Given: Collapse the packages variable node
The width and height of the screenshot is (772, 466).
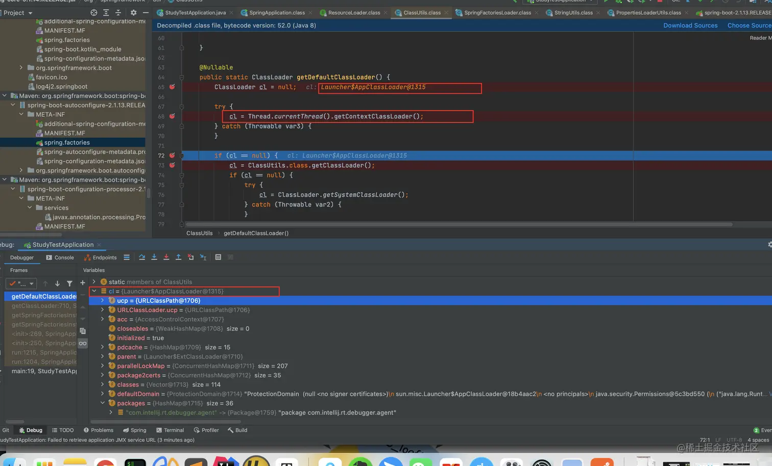Looking at the screenshot, I should [x=103, y=403].
